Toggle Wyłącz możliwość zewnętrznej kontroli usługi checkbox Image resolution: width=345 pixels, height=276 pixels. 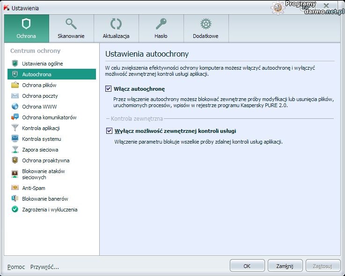point(110,131)
